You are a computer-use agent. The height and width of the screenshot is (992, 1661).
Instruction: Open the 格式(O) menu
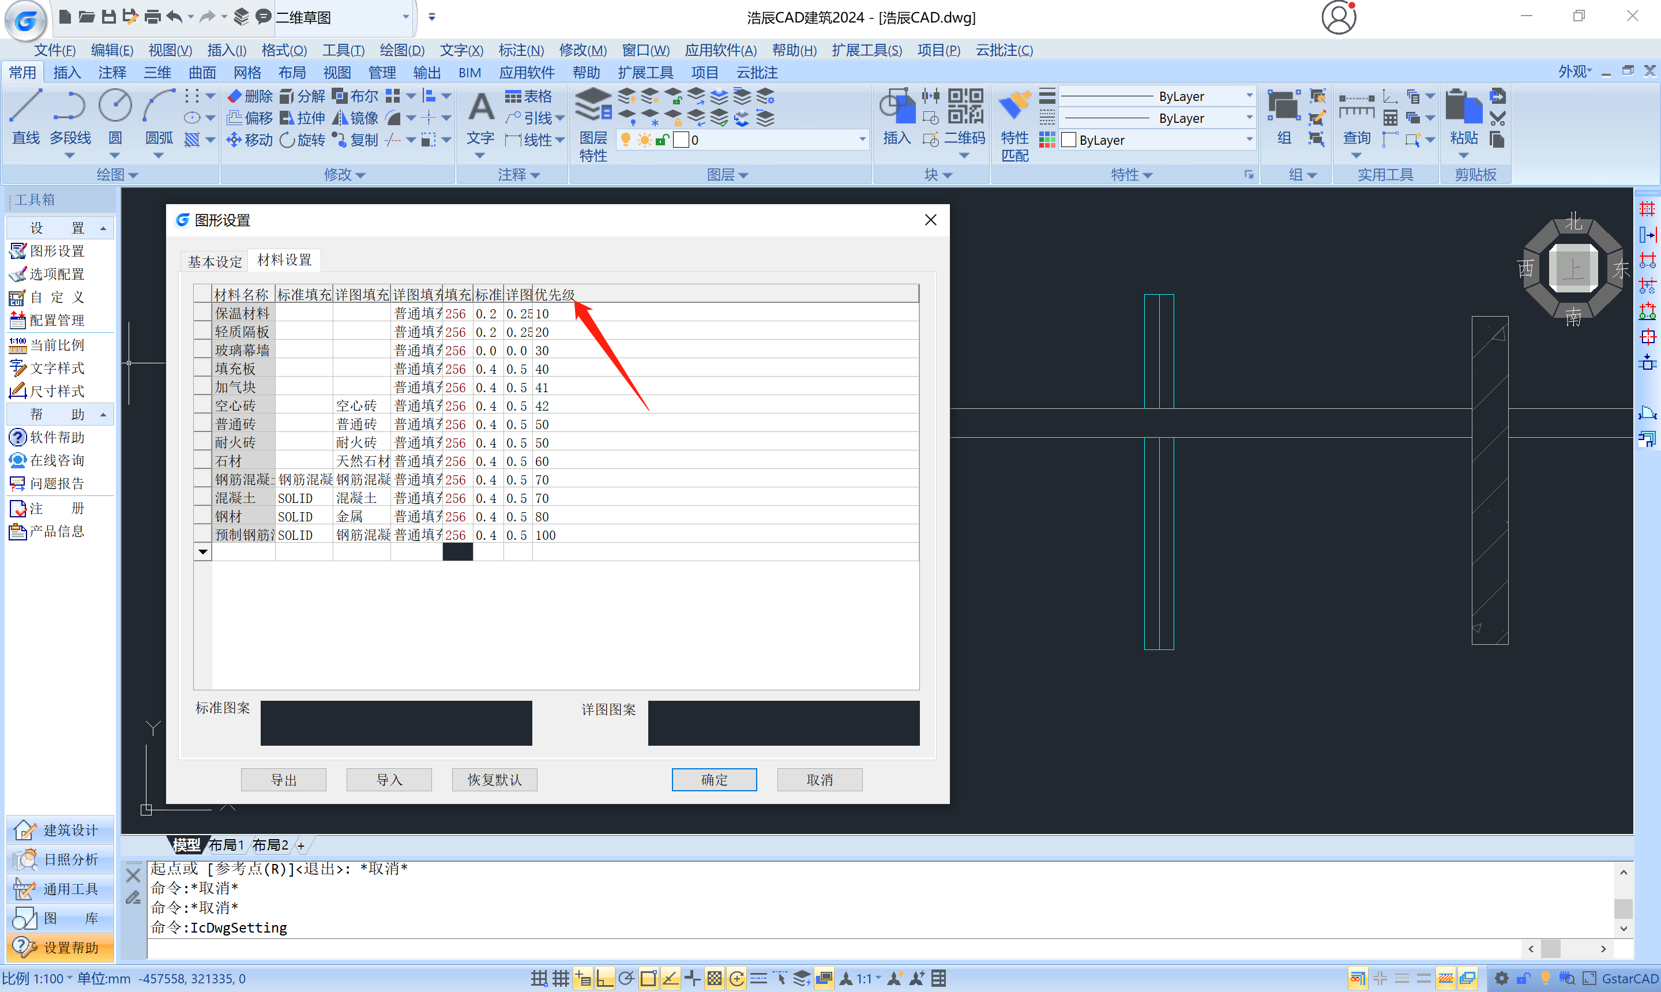point(283,50)
